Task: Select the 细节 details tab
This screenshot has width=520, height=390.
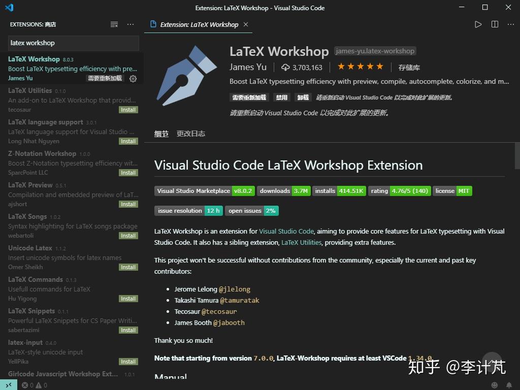Action: pos(161,134)
